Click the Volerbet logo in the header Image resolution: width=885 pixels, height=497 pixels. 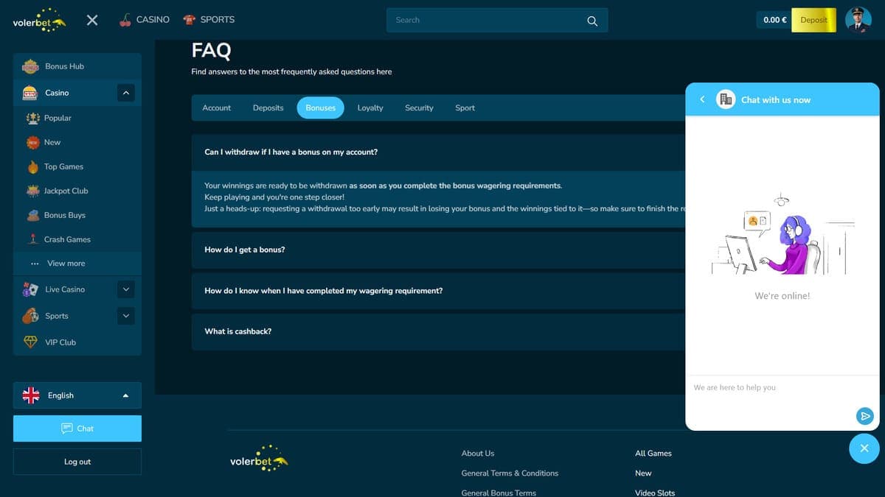[40, 20]
